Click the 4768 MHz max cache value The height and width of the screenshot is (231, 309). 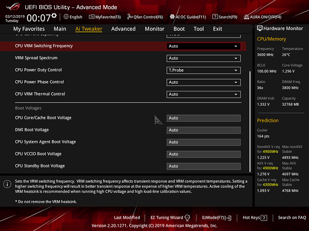point(290,191)
